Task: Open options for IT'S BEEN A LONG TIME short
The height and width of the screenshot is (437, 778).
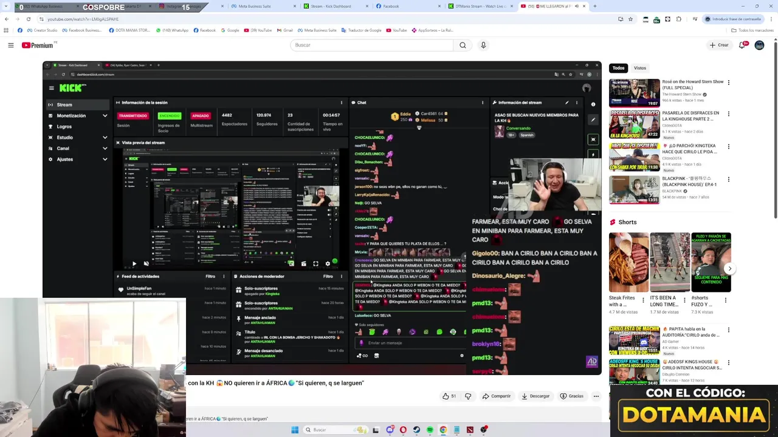Action: click(684, 300)
